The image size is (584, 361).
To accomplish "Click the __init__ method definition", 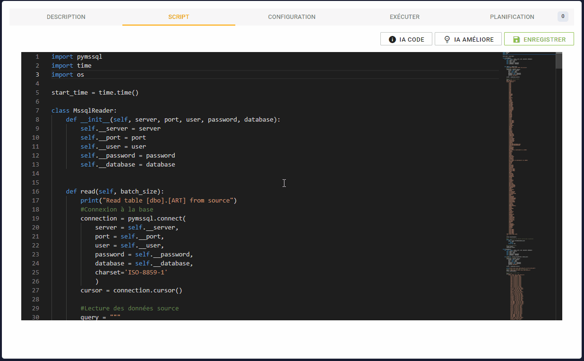I will [x=173, y=119].
